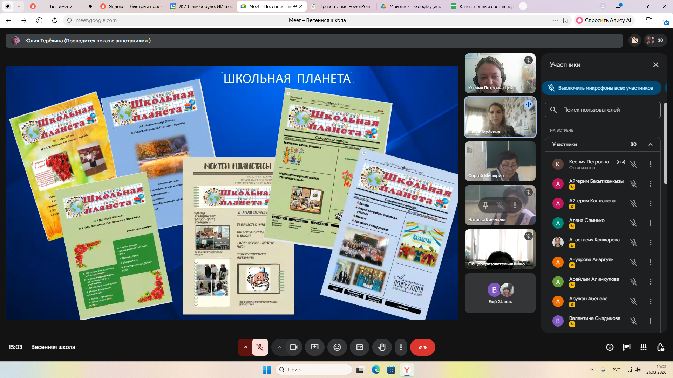
Task: Click the present screen icon
Action: coord(314,347)
